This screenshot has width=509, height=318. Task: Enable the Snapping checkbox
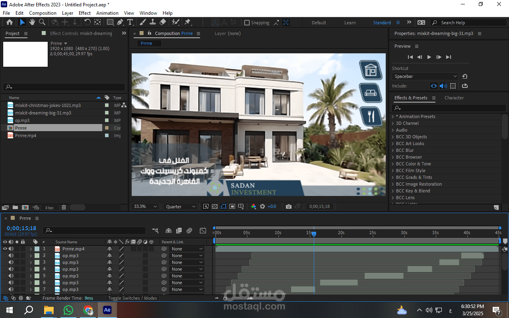click(x=247, y=23)
